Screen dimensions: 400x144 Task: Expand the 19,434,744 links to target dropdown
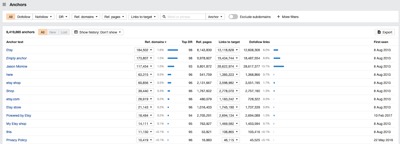pyautogui.click(x=227, y=58)
